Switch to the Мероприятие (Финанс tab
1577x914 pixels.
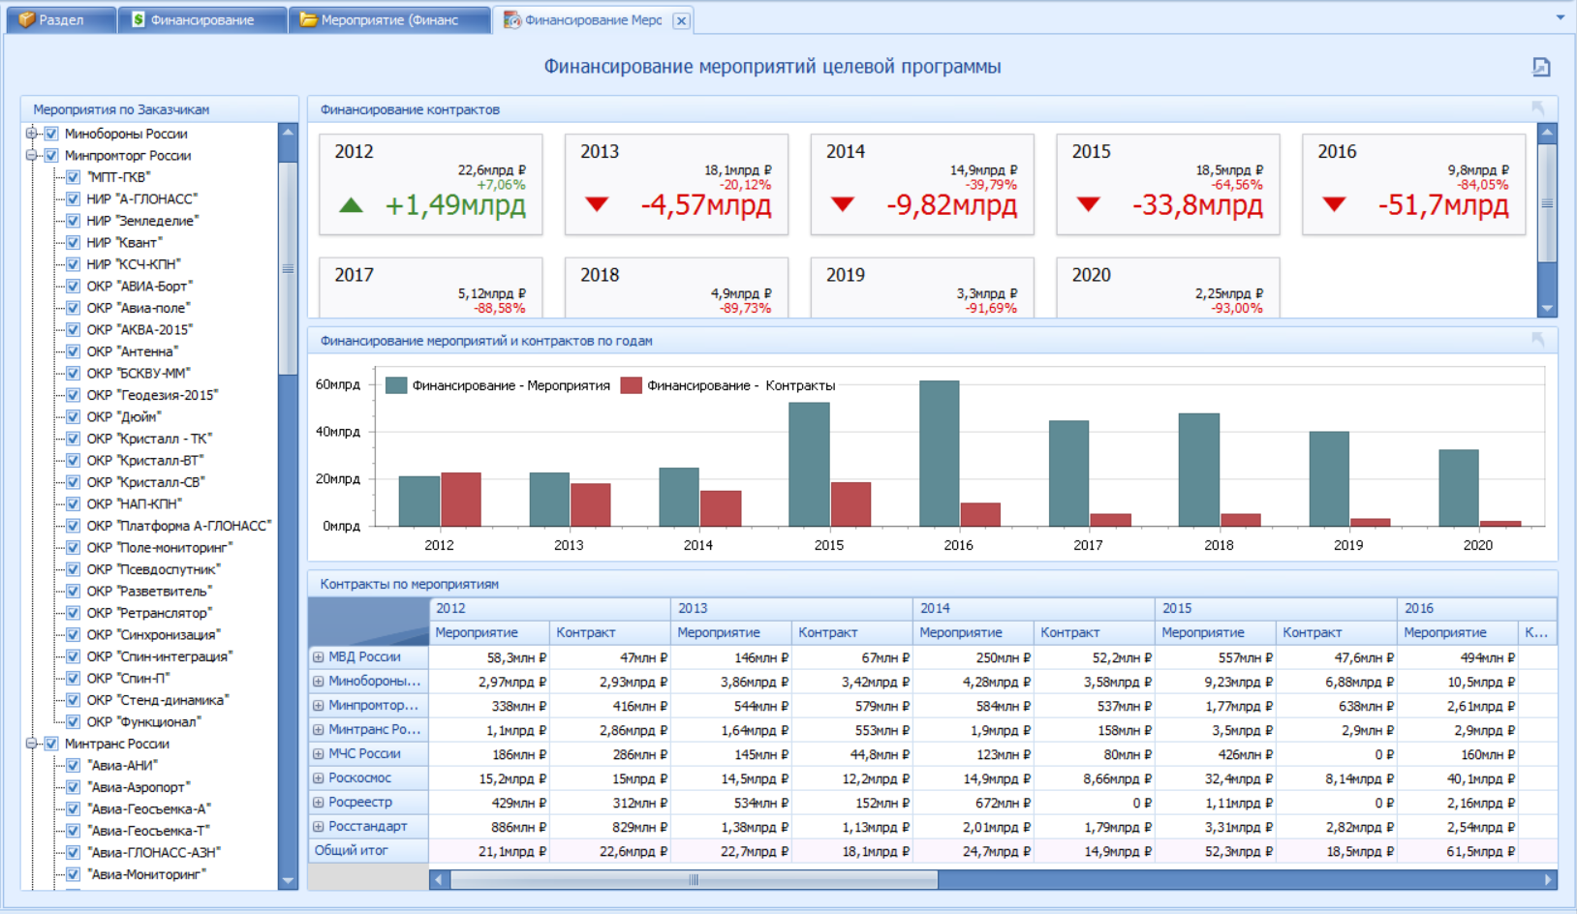[x=389, y=20]
